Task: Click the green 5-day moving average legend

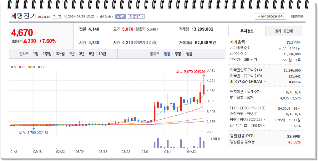Action: (13, 67)
